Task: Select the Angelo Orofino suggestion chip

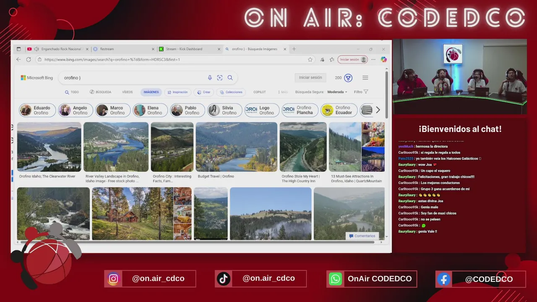Action: (x=76, y=110)
